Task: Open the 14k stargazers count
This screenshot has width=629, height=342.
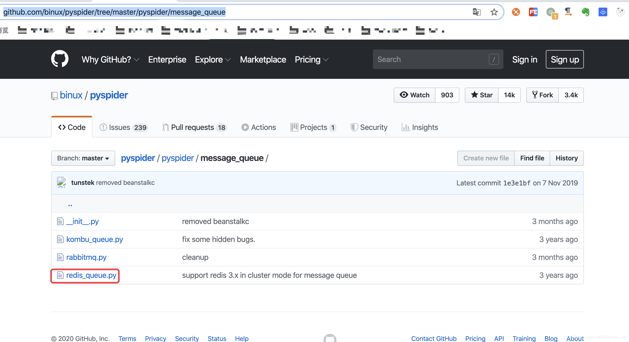Action: 509,95
